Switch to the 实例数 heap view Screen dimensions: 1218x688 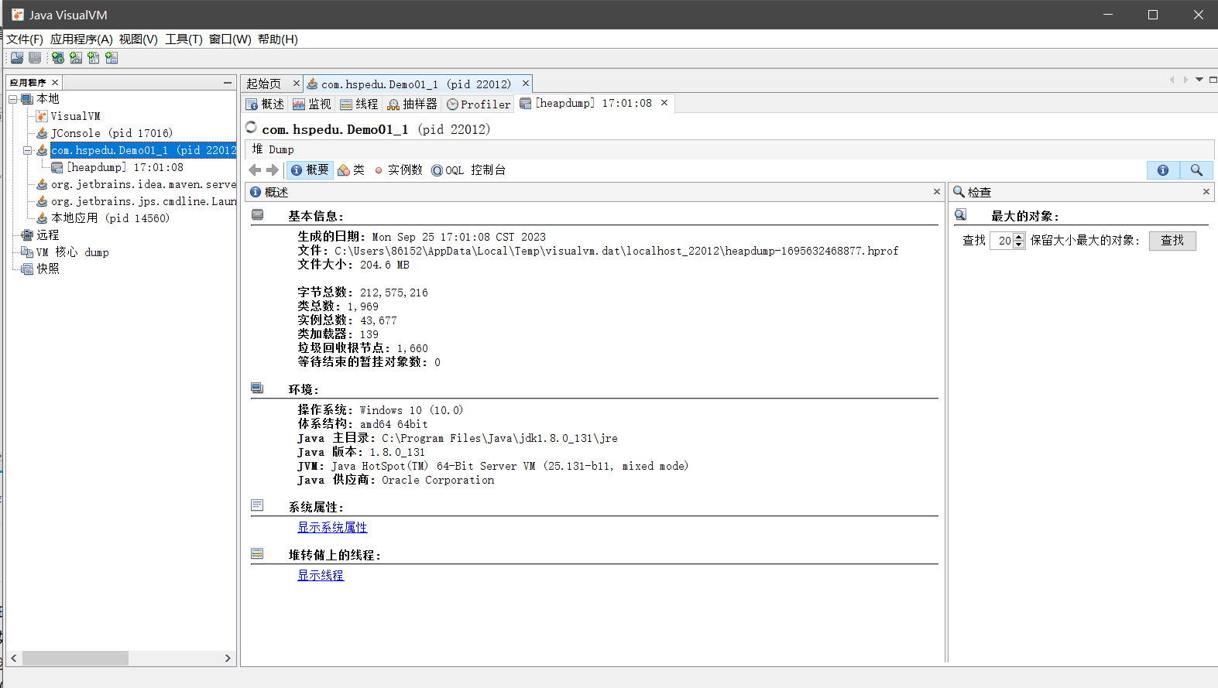(x=398, y=170)
